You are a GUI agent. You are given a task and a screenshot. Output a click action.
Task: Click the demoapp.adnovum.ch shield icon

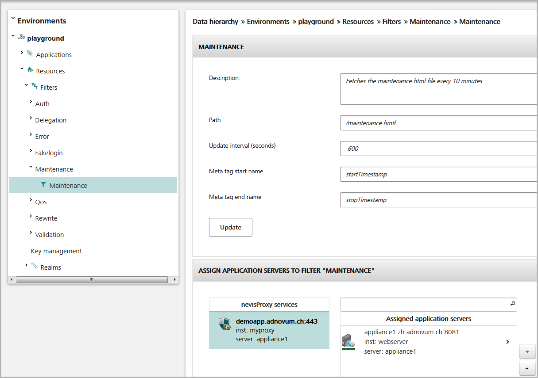pos(225,324)
